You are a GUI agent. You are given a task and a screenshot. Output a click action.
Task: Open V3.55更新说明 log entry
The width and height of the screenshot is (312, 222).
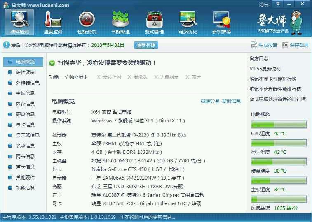pyautogui.click(x=265, y=69)
